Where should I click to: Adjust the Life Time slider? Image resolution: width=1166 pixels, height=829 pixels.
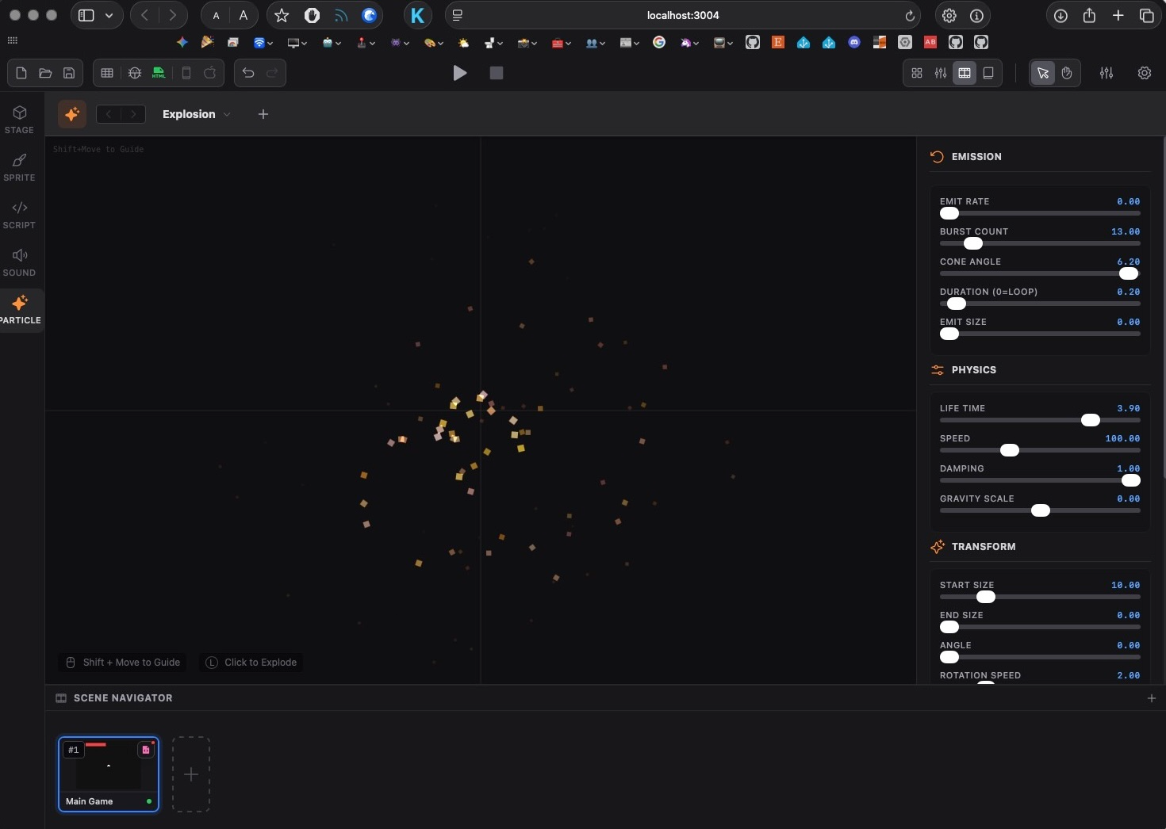[1040, 420]
